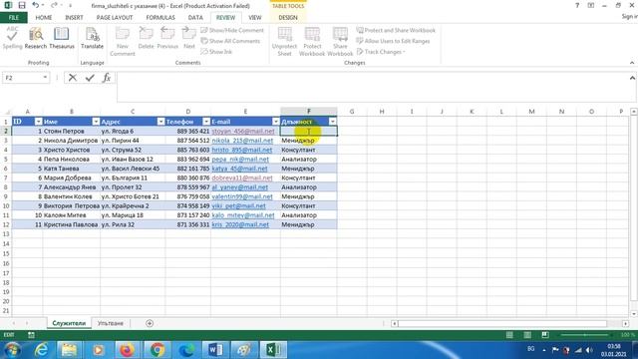Click the stoyan_456@mail.net email link

pyautogui.click(x=243, y=131)
